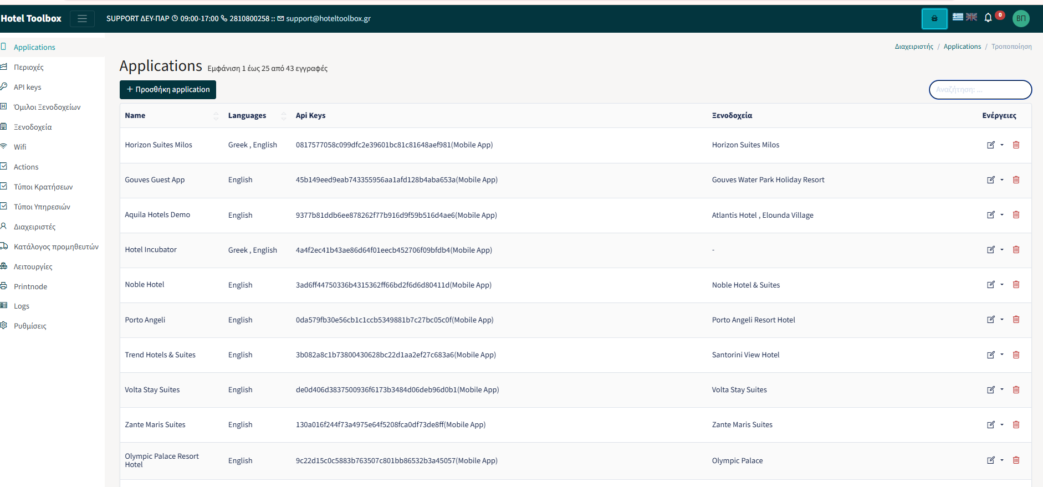Focus the Αναζήτηση search field
This screenshot has height=487, width=1043.
click(x=980, y=90)
